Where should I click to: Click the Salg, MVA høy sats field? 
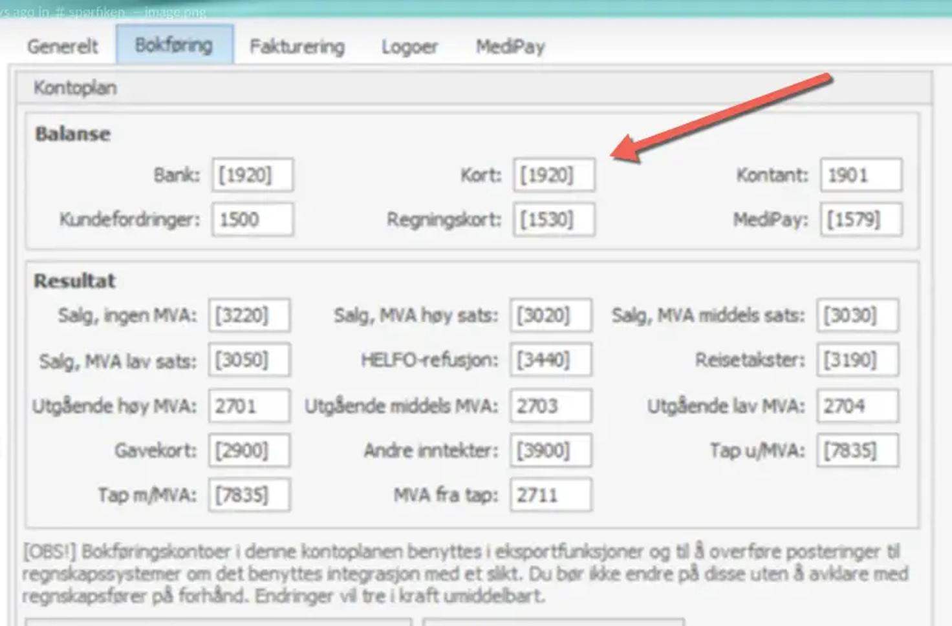[x=550, y=315]
